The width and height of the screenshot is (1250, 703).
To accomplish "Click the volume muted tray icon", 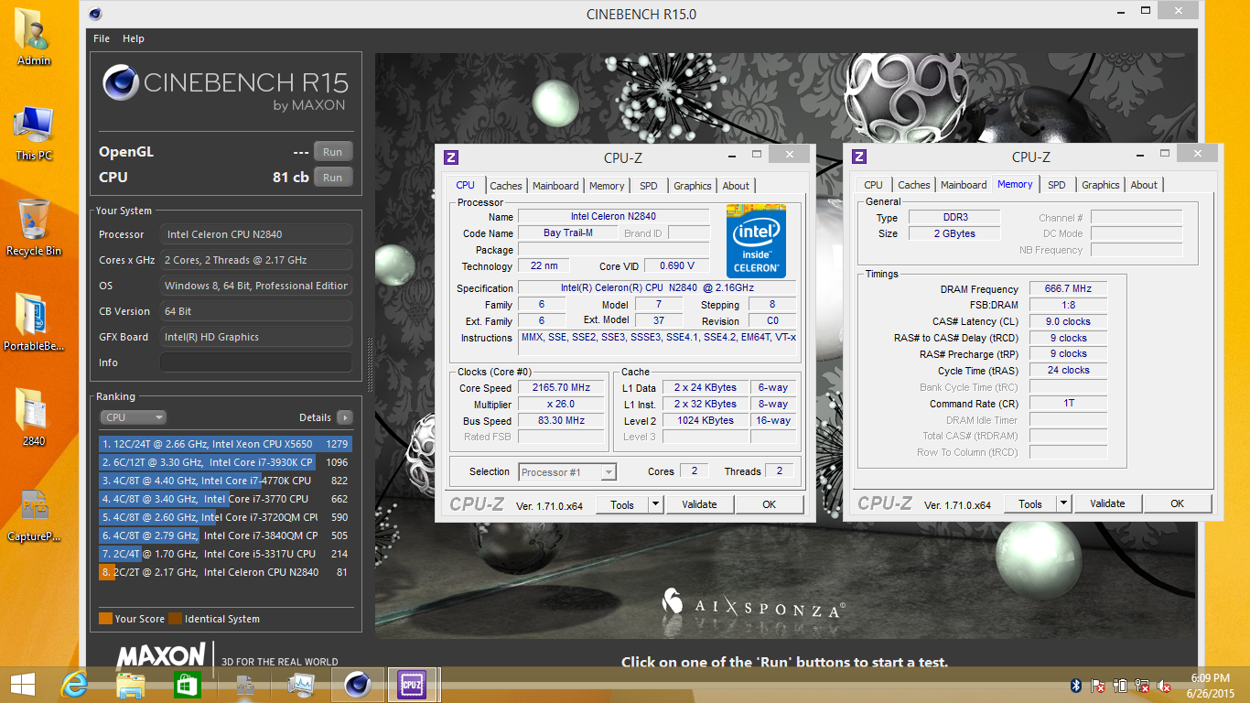I will click(1165, 686).
